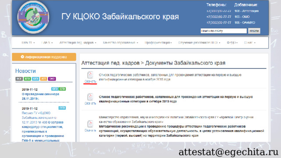Screen dimensions: 281x158
Task: Click the Поиск по сайту search field
Action: click(x=223, y=31)
